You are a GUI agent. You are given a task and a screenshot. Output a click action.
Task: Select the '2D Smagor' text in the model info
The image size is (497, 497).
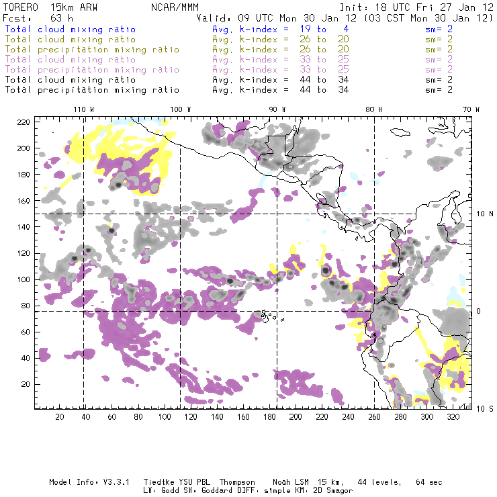tap(332, 491)
